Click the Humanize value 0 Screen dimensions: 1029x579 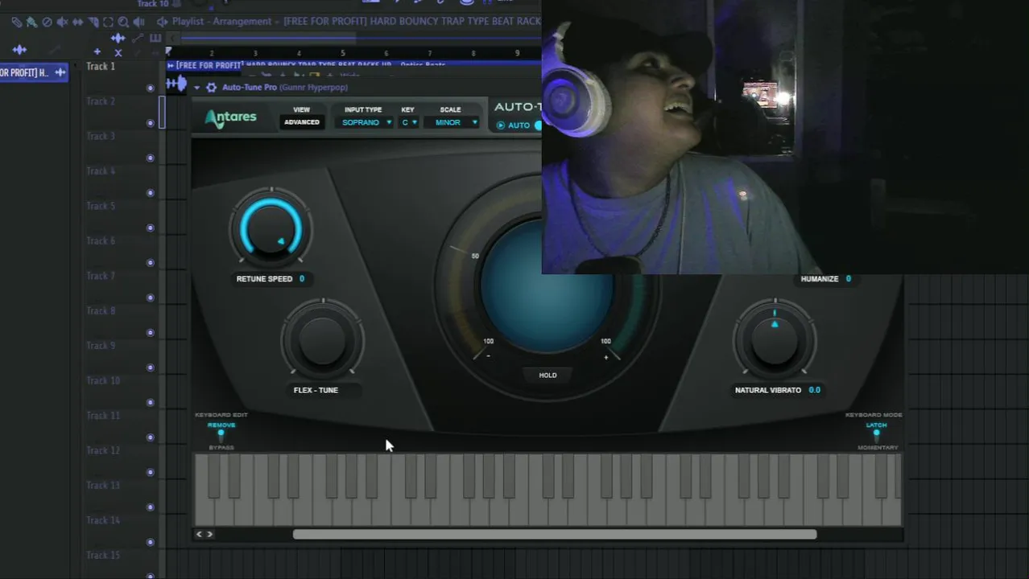(x=848, y=279)
